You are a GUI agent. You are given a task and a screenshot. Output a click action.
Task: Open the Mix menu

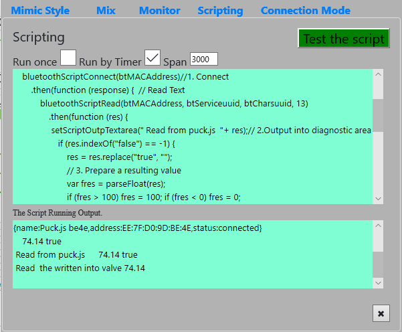[106, 11]
